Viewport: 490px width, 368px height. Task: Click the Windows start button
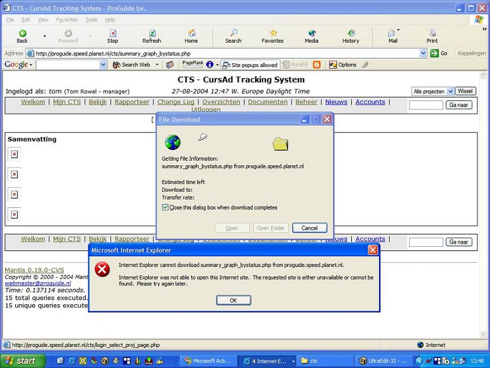coord(19,360)
